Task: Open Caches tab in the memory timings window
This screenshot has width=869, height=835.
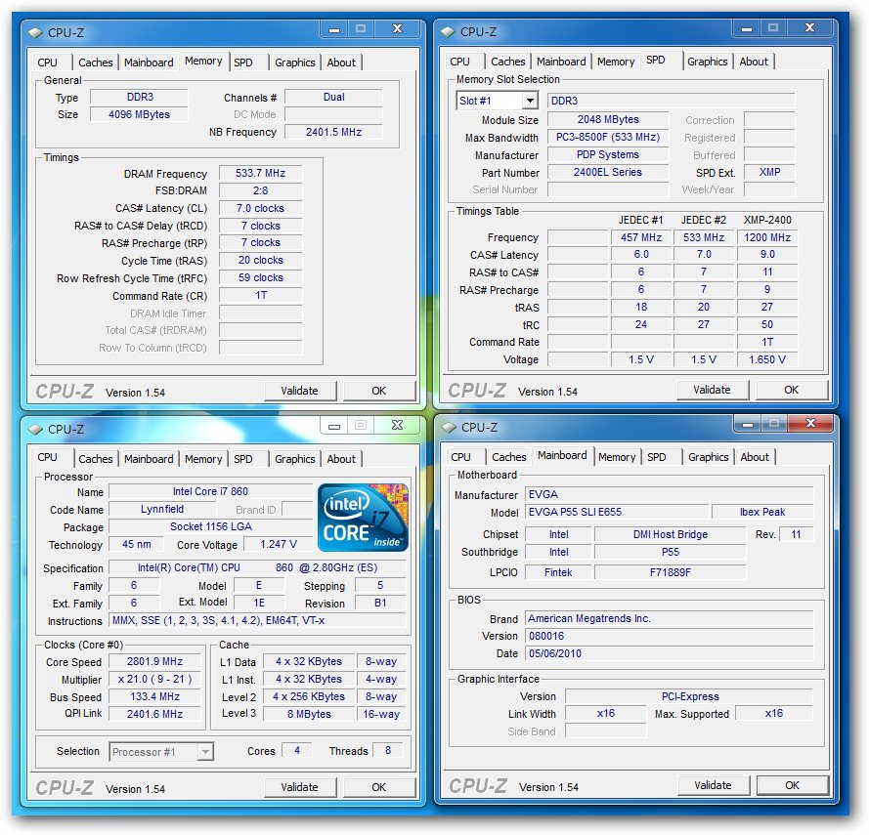Action: click(96, 63)
